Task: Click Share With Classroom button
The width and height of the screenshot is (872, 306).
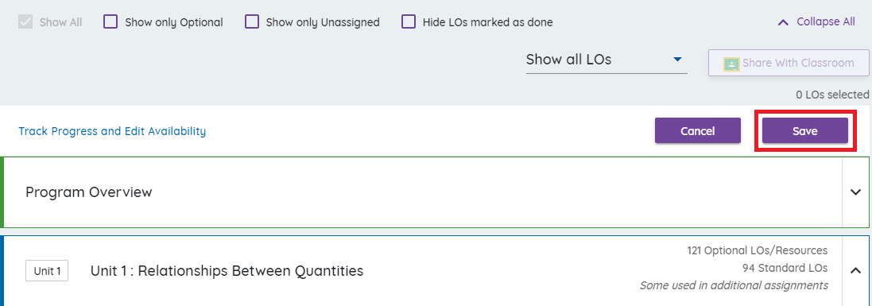Action: click(x=789, y=63)
